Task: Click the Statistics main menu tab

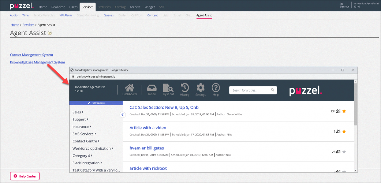Action: coord(104,7)
